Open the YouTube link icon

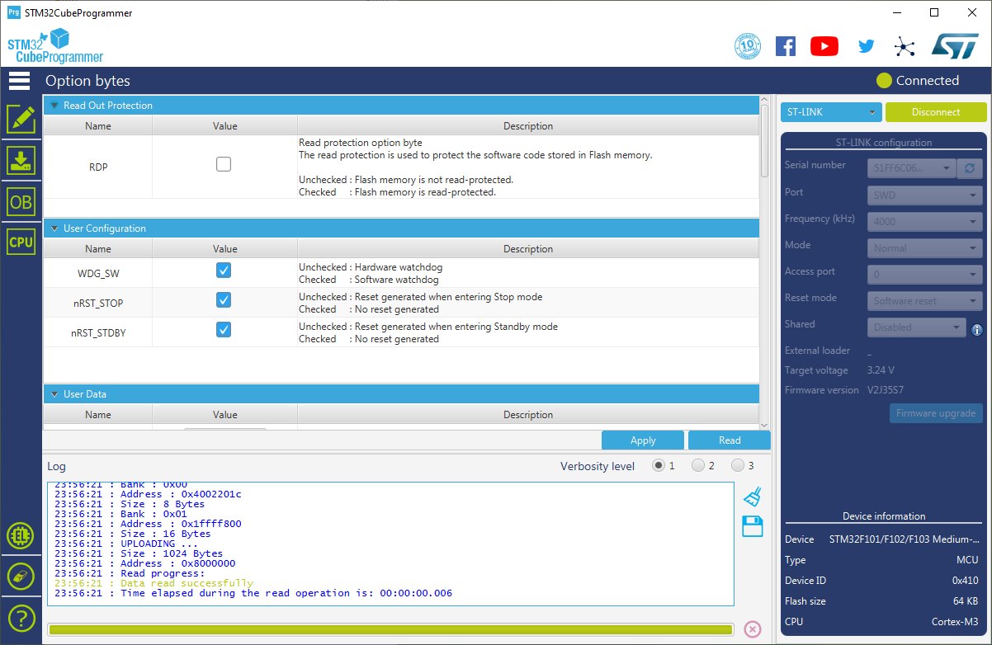pyautogui.click(x=824, y=46)
